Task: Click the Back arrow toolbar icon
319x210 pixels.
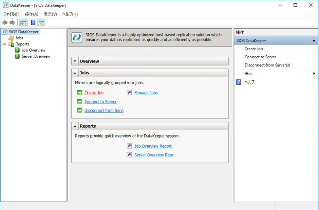Action: point(5,23)
